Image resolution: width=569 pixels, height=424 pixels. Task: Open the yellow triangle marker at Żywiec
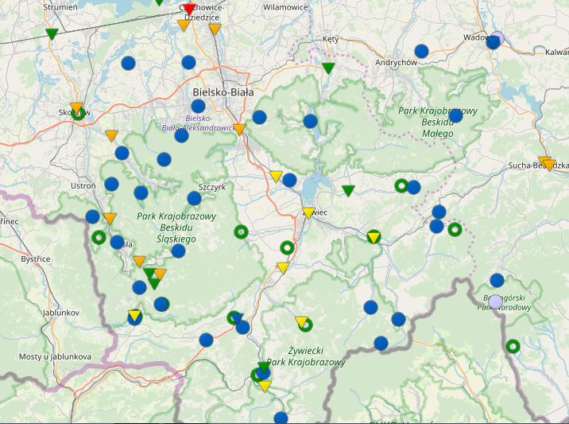pyautogui.click(x=308, y=212)
